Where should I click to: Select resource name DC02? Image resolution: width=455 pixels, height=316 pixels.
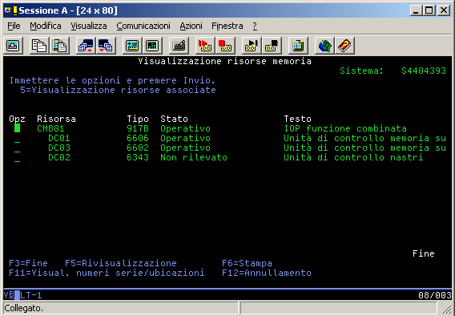59,157
